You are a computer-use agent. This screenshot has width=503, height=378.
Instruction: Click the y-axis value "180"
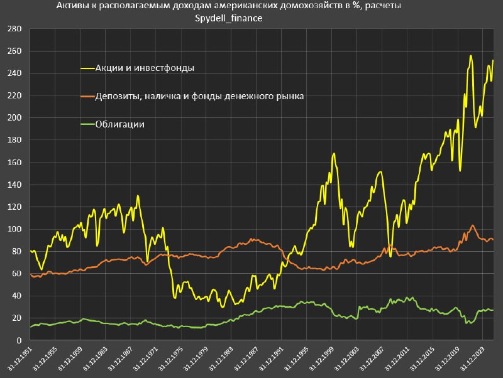[x=14, y=140]
